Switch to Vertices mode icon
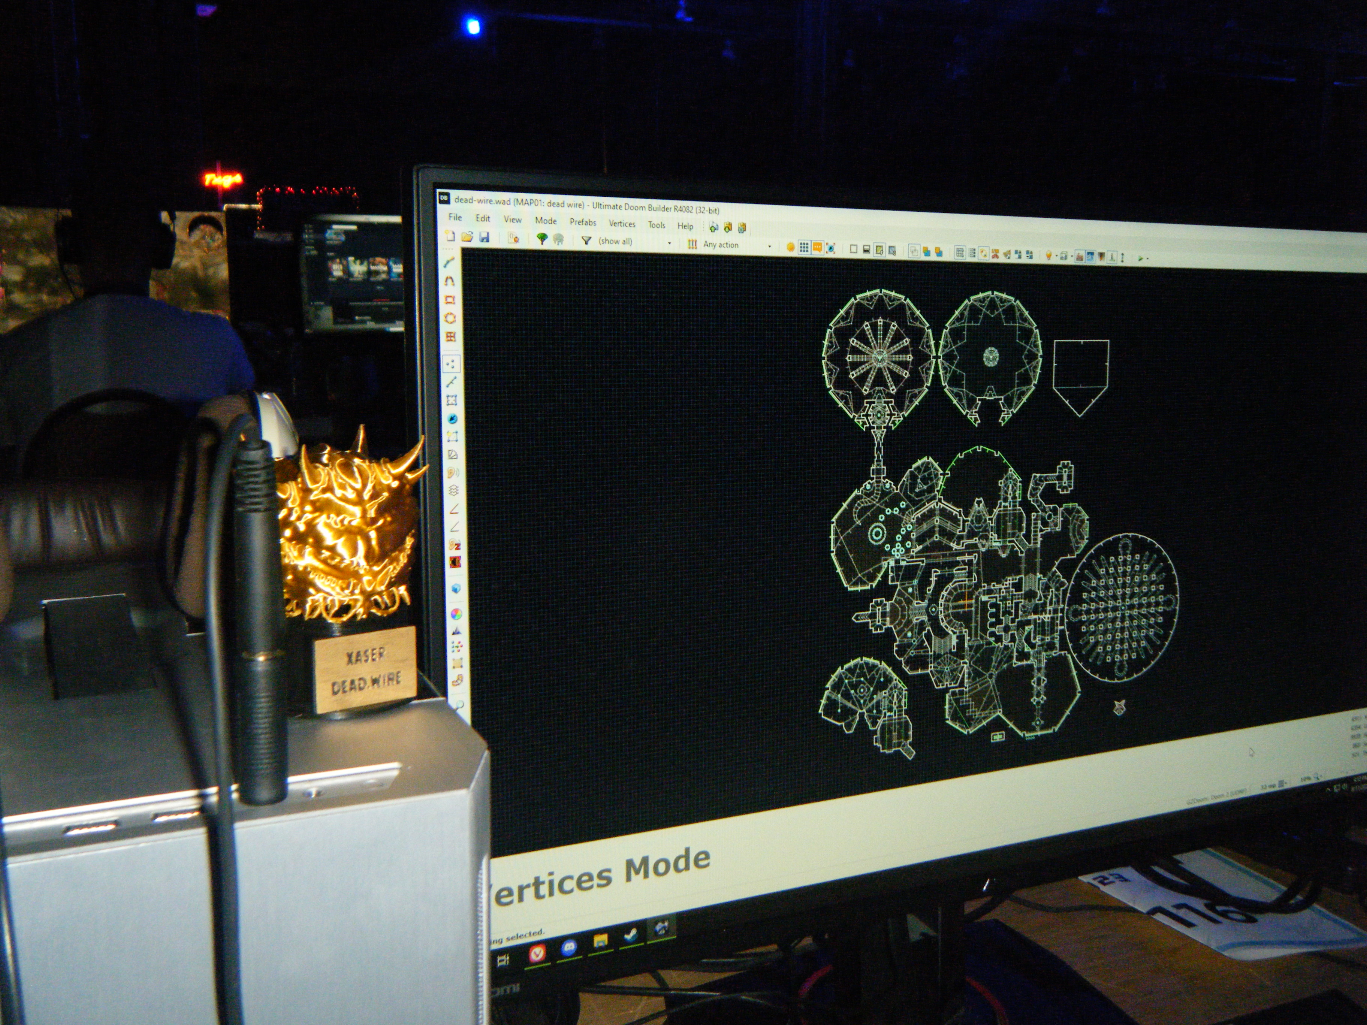This screenshot has width=1367, height=1025. tap(452, 363)
